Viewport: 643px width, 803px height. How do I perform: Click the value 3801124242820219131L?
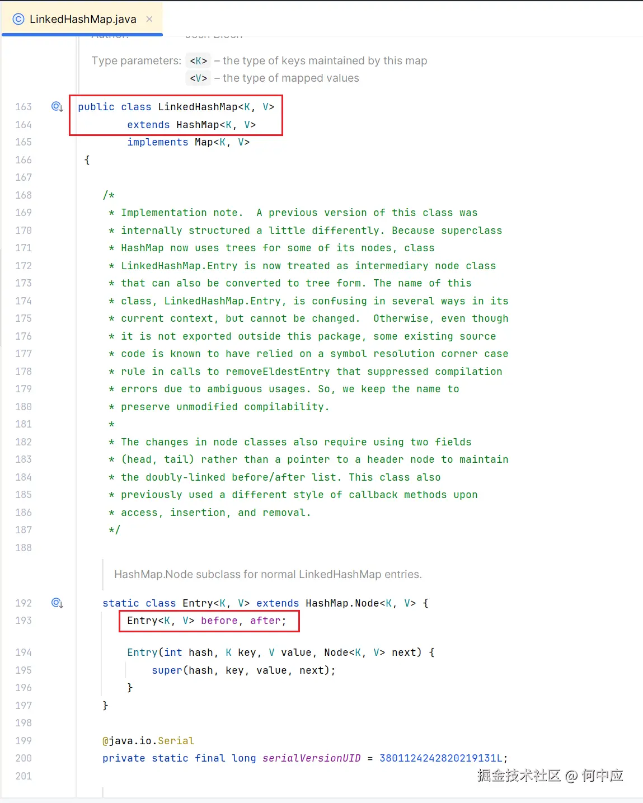coord(441,758)
